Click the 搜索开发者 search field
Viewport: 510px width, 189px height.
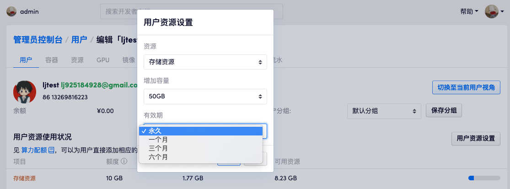(x=119, y=11)
